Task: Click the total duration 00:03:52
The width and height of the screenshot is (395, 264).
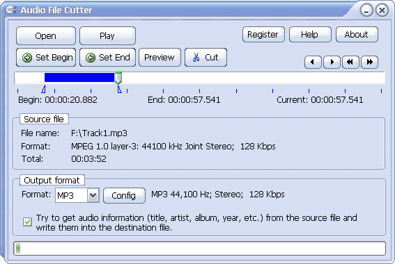Action: [88, 159]
